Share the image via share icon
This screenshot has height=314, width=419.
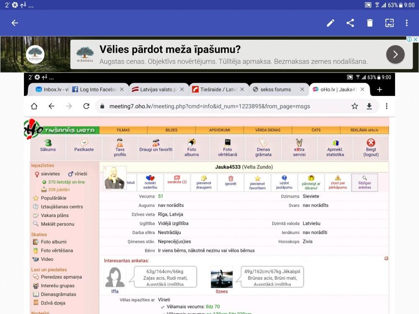[350, 23]
